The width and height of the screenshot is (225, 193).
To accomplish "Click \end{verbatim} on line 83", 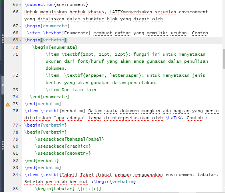I will [43, 168].
